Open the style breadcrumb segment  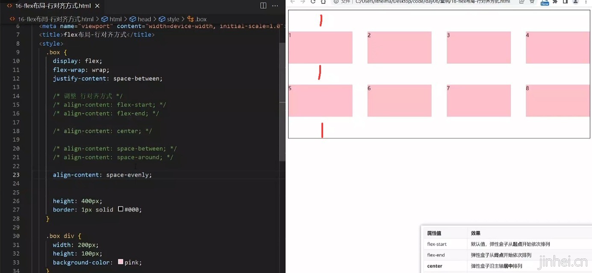click(169, 19)
